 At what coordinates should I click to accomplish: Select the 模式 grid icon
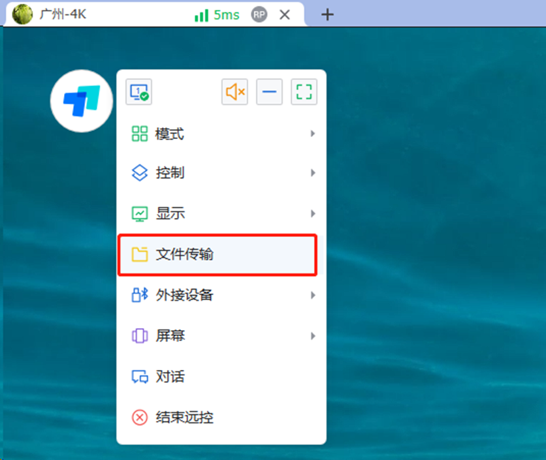pos(139,133)
